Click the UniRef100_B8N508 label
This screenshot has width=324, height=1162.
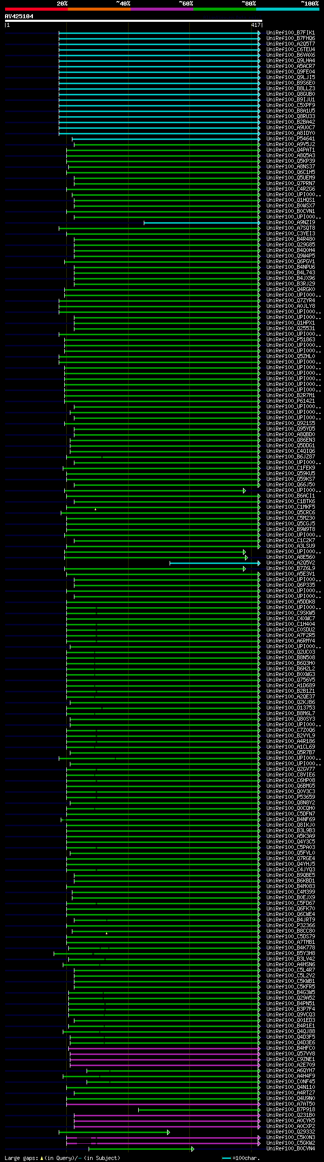(291, 658)
